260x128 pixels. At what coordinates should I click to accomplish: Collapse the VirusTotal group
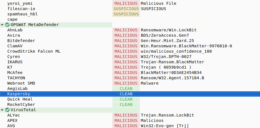2,110
